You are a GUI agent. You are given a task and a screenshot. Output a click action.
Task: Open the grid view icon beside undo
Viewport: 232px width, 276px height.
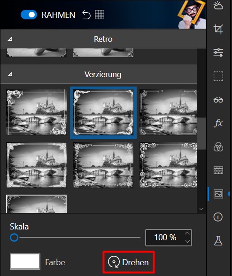(100, 15)
